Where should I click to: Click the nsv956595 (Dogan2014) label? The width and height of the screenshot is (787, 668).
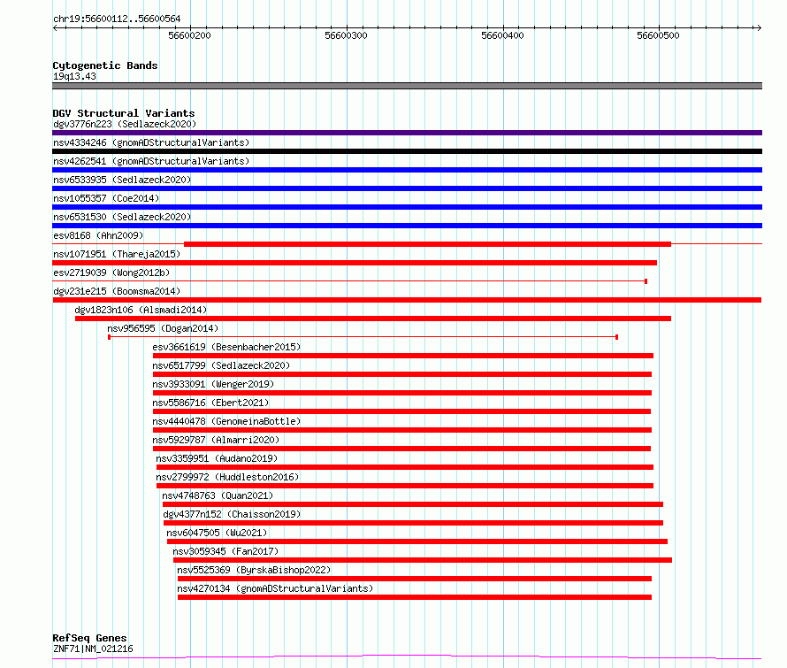tap(163, 328)
